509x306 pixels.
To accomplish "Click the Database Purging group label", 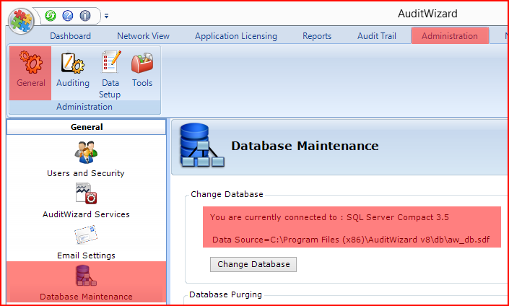I will pyautogui.click(x=225, y=294).
